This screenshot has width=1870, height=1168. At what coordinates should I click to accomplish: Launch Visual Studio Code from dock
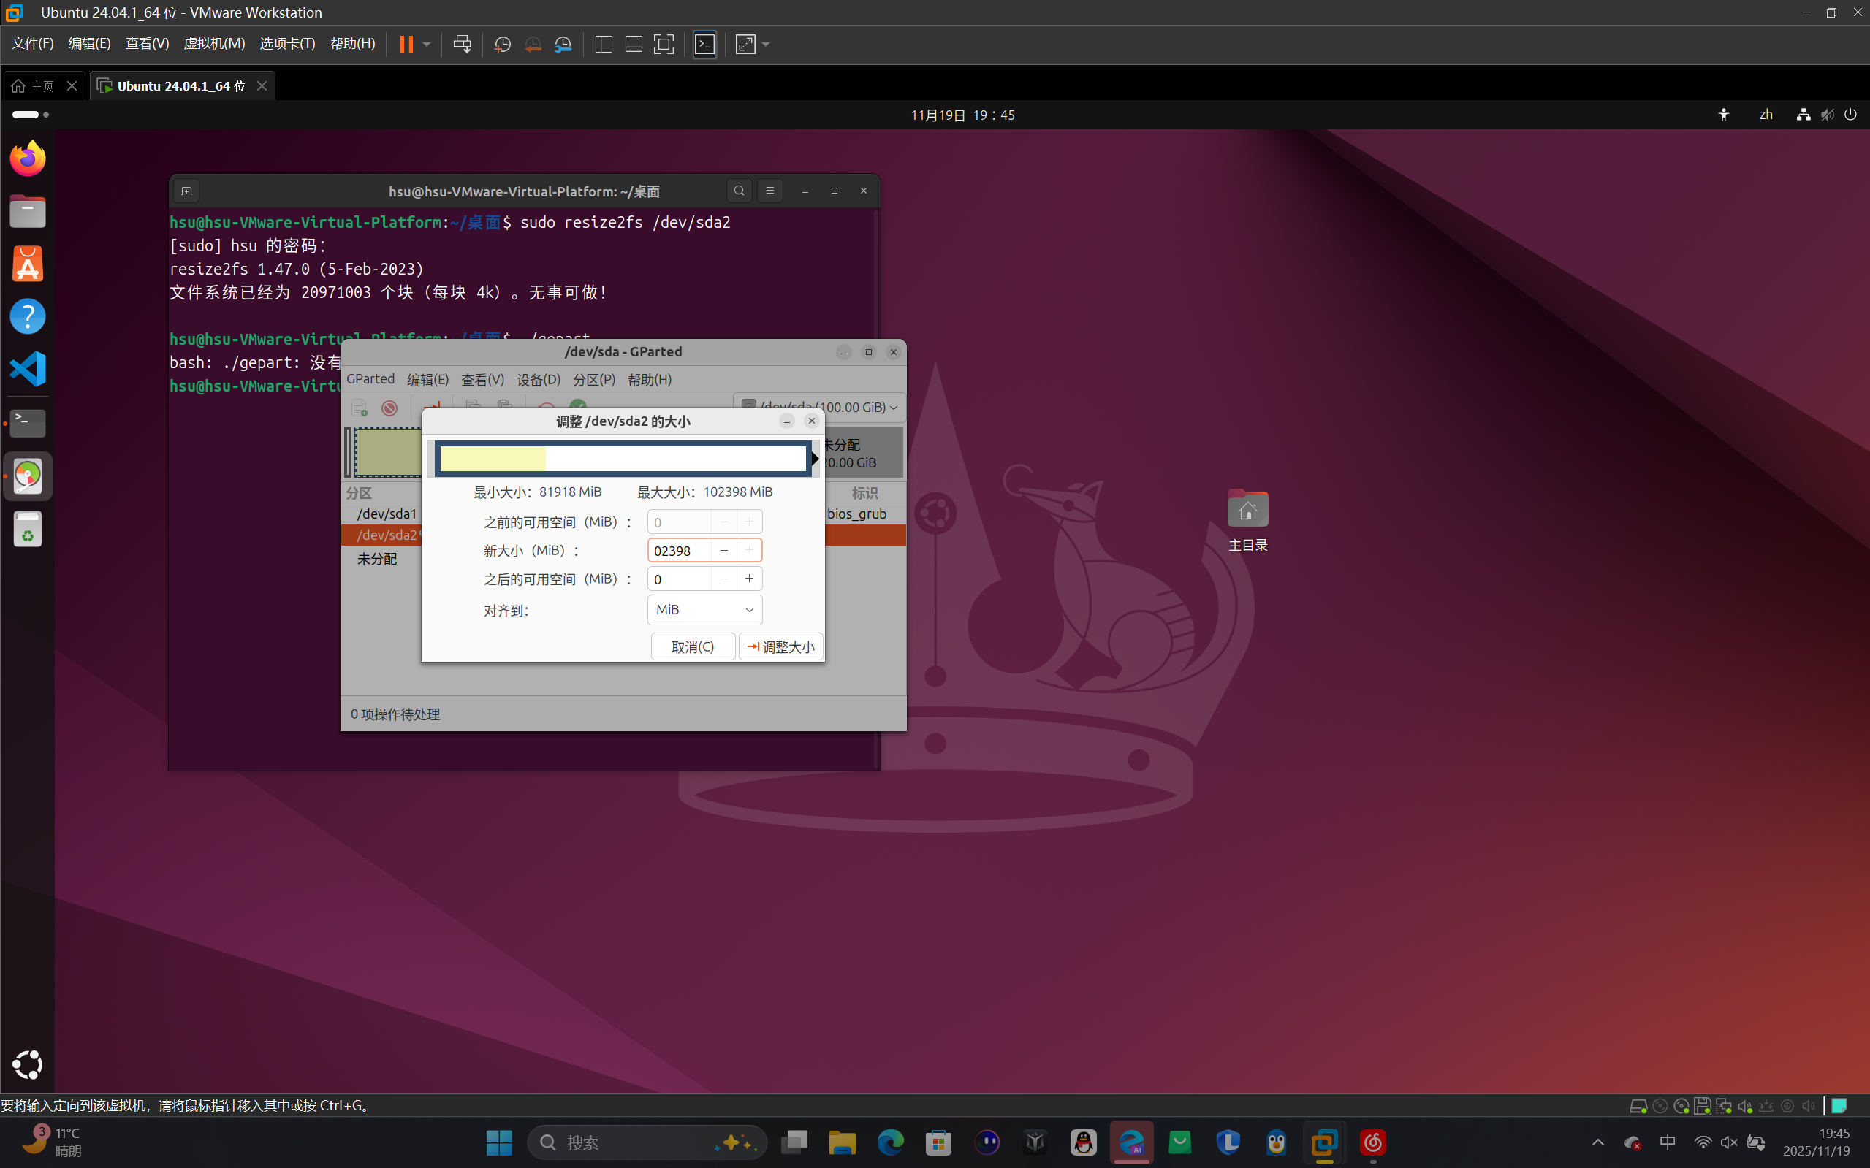28,368
